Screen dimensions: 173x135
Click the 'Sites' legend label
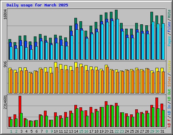[x=169, y=82]
